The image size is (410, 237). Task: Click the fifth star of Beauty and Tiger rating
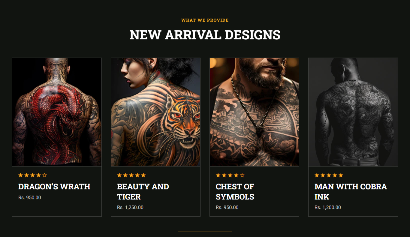[143, 175]
